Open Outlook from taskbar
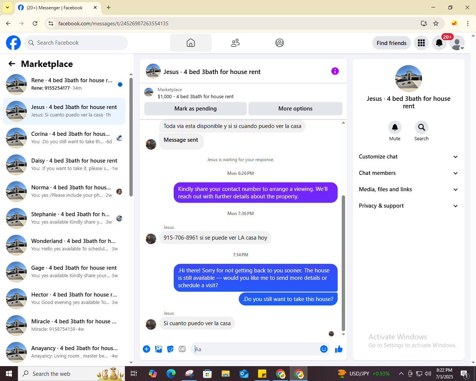Screen dimensions: 476x381 pyautogui.click(x=244, y=374)
